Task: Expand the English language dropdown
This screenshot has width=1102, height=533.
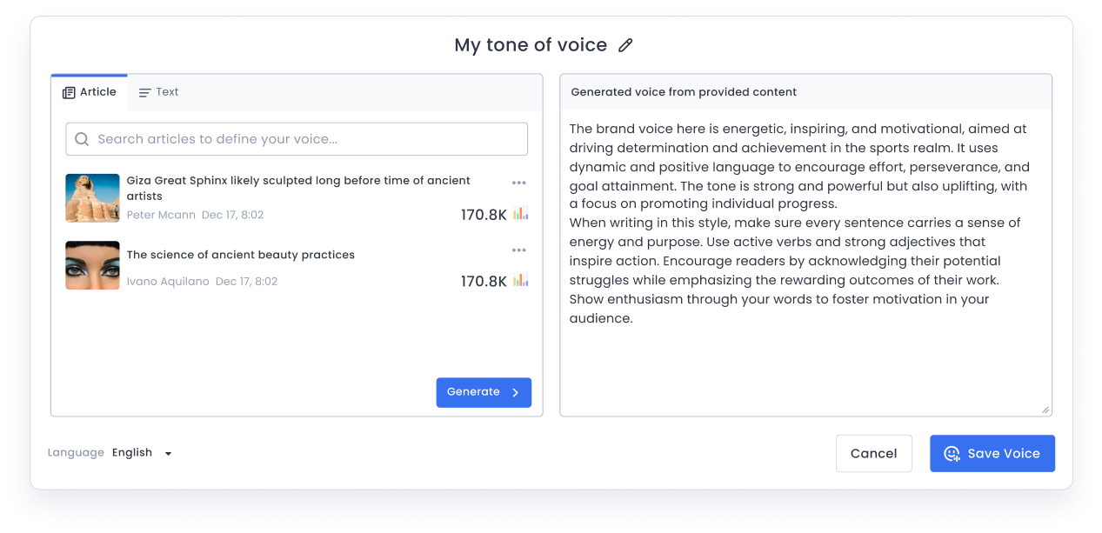Action: click(x=168, y=452)
